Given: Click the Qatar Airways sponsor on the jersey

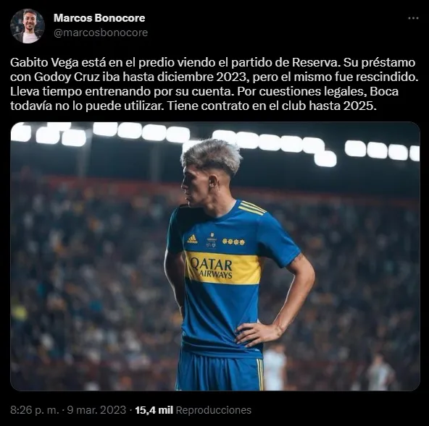Looking at the screenshot, I should 211,268.
